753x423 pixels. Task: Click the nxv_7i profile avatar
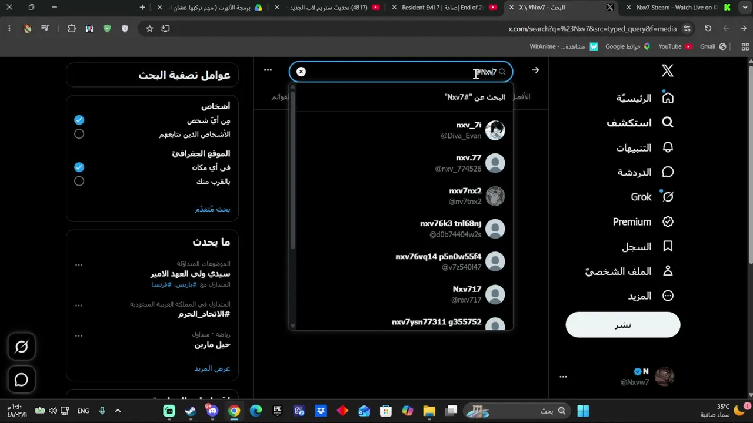tap(495, 130)
